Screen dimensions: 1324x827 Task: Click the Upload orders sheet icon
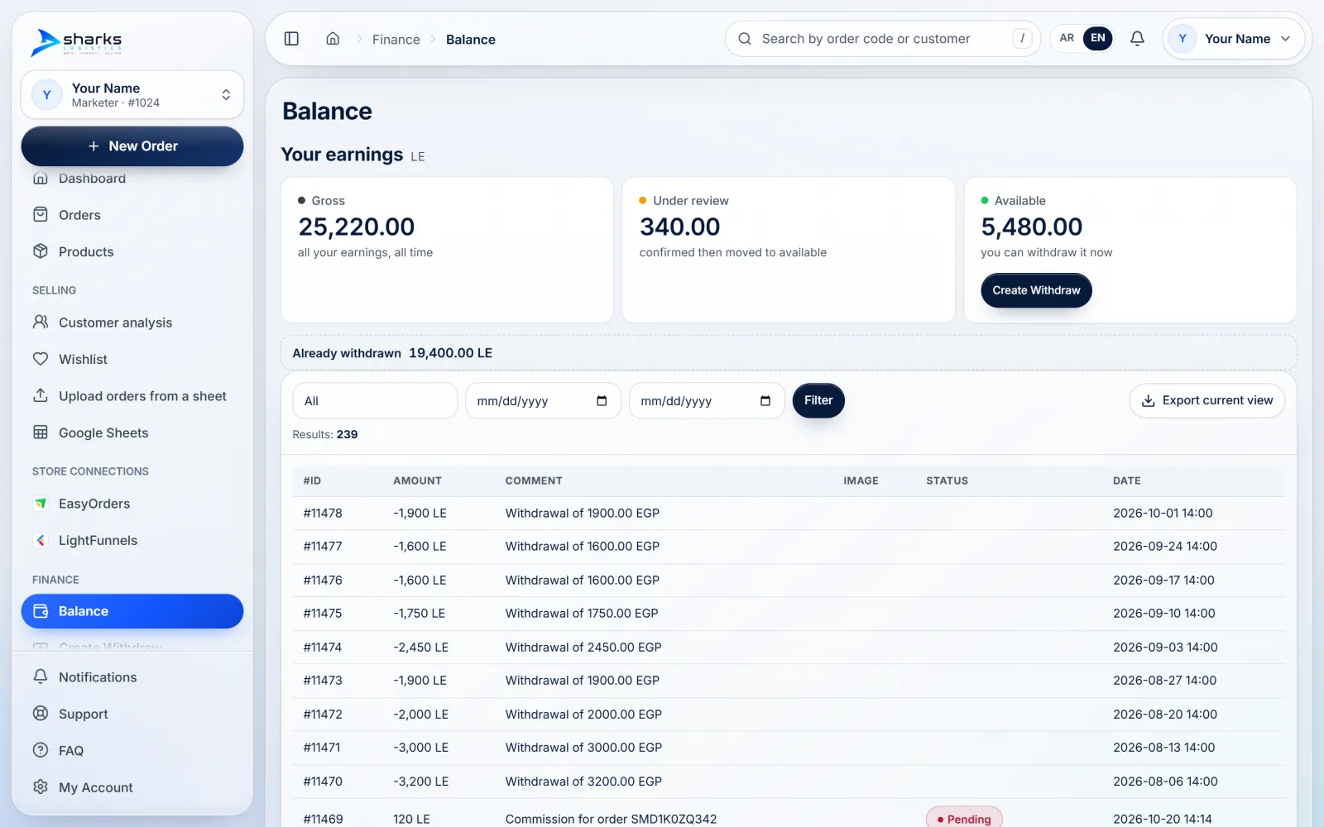pyautogui.click(x=41, y=395)
